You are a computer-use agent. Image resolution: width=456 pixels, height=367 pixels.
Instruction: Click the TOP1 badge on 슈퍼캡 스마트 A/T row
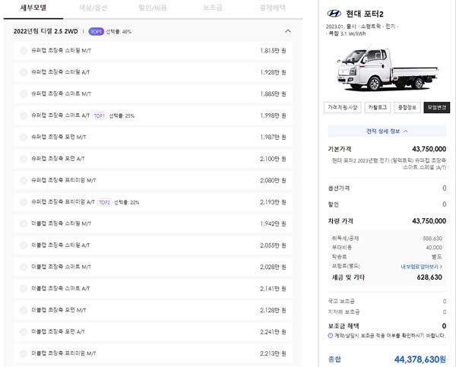coord(99,115)
